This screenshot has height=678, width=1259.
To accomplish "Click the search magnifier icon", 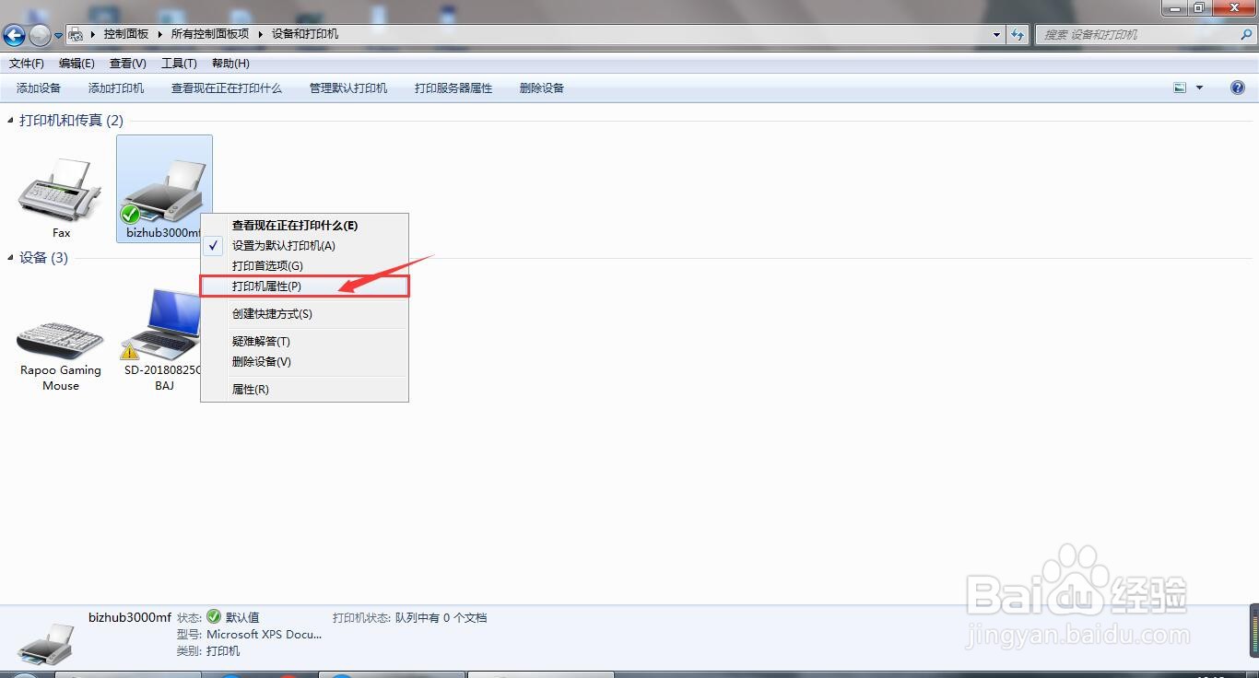I will tap(1246, 34).
